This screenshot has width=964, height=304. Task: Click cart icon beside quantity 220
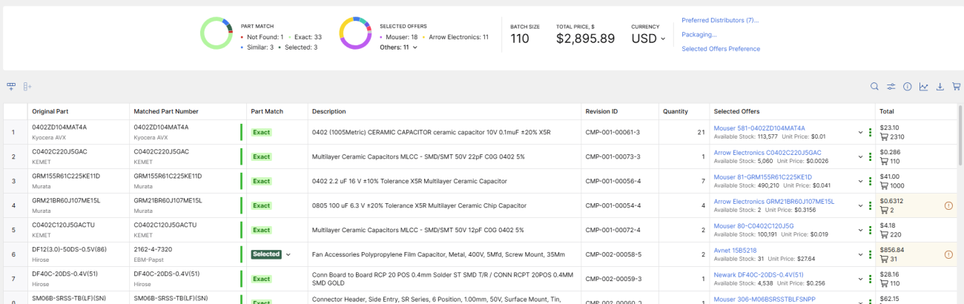pyautogui.click(x=883, y=235)
